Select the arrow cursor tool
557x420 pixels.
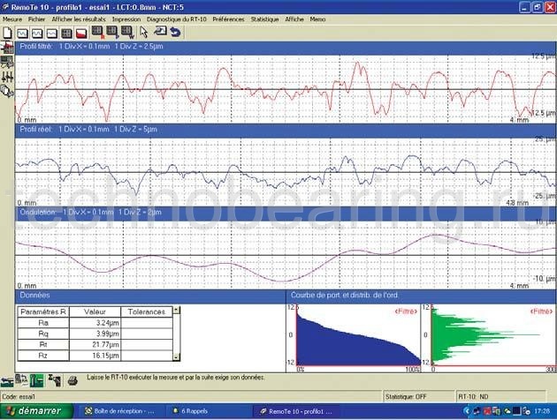(x=144, y=33)
